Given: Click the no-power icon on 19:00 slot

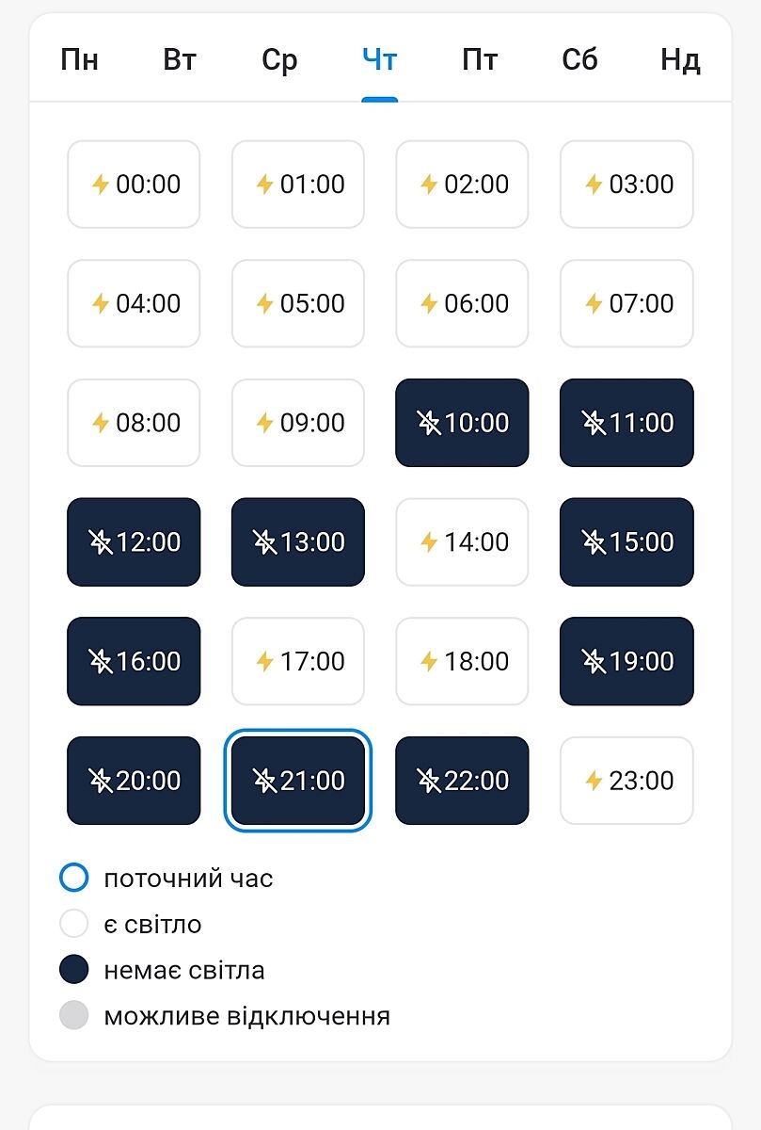Looking at the screenshot, I should tap(594, 661).
